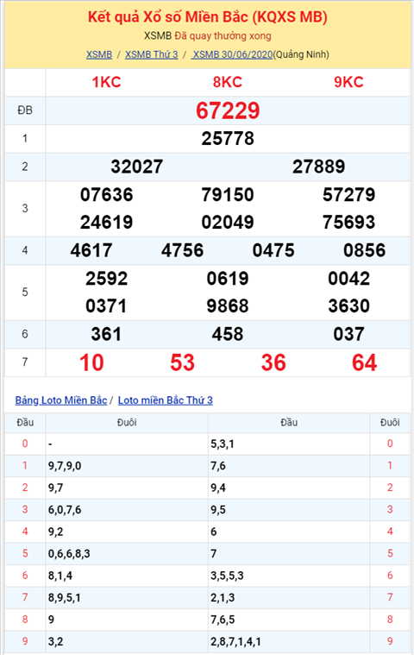Click fifth prize number 0371

coord(106,306)
